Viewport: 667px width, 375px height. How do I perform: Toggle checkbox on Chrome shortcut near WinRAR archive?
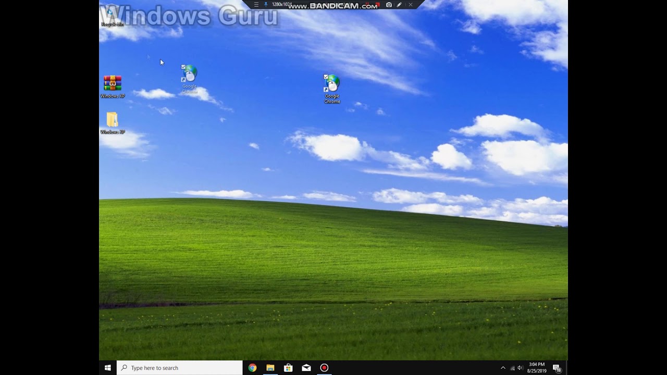pyautogui.click(x=183, y=67)
